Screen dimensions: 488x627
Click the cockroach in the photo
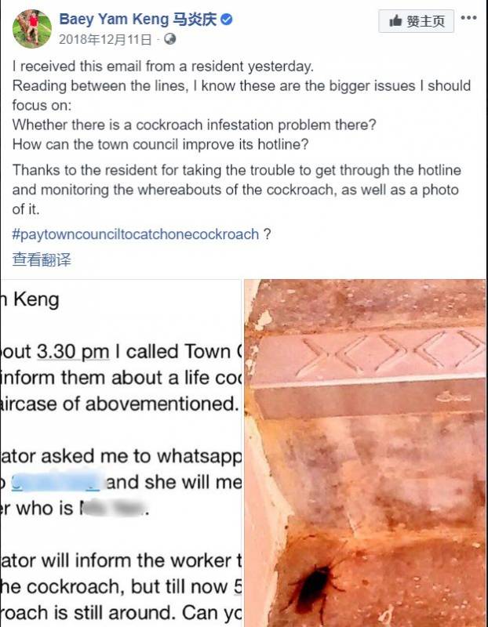coord(315,585)
